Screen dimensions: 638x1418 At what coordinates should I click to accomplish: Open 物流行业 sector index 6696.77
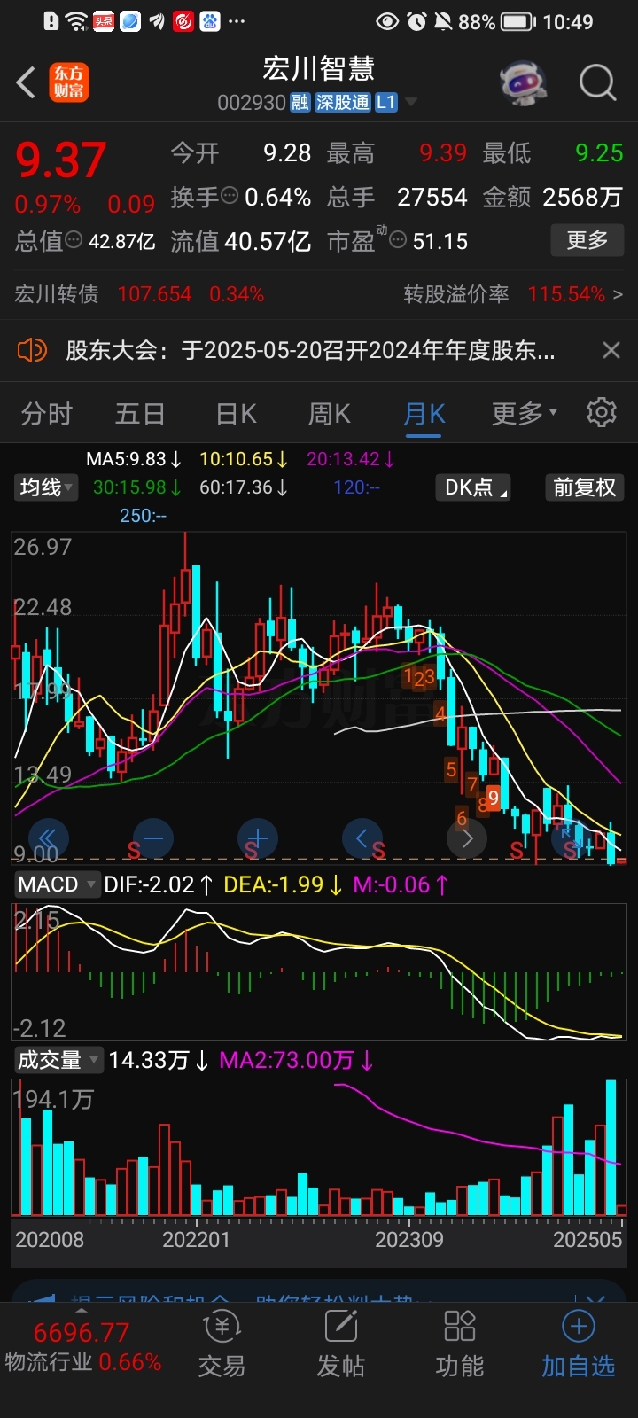[x=82, y=1348]
